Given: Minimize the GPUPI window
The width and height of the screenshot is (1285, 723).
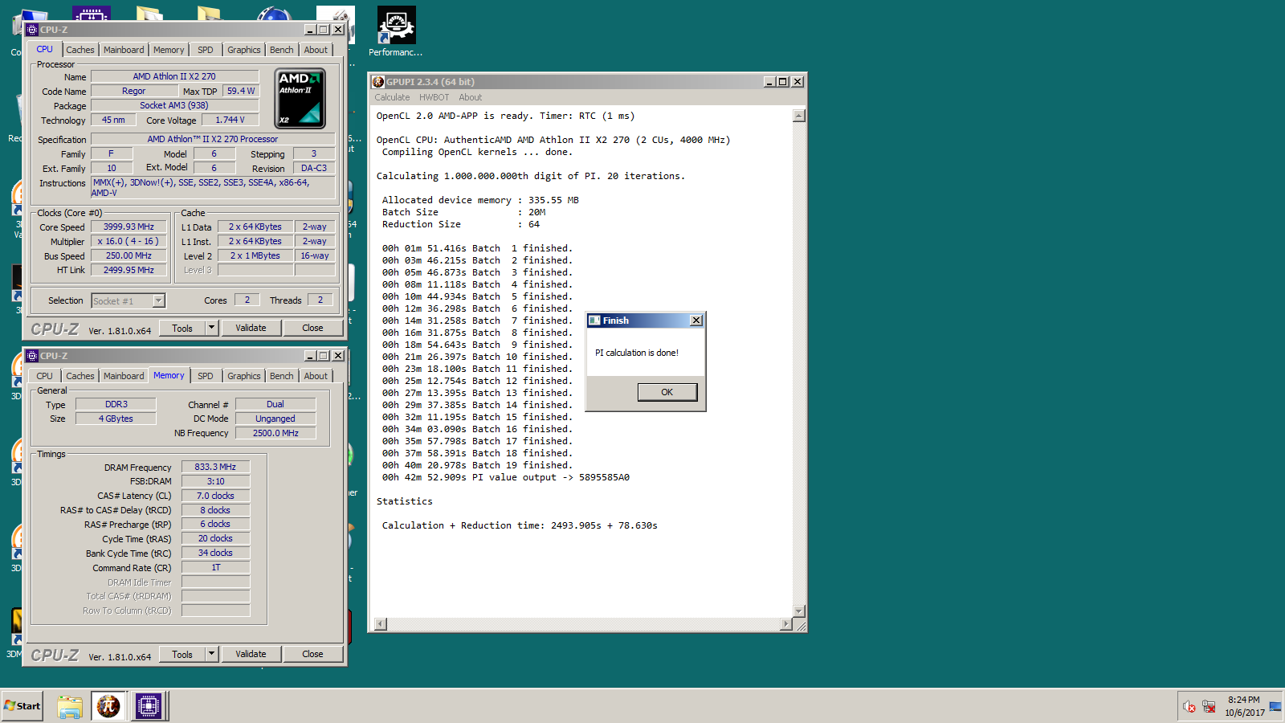Looking at the screenshot, I should click(x=769, y=82).
